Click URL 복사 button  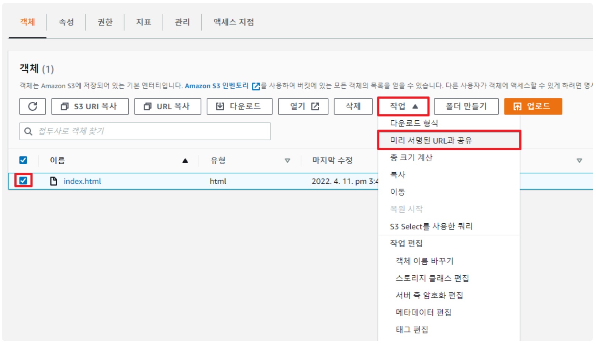168,106
